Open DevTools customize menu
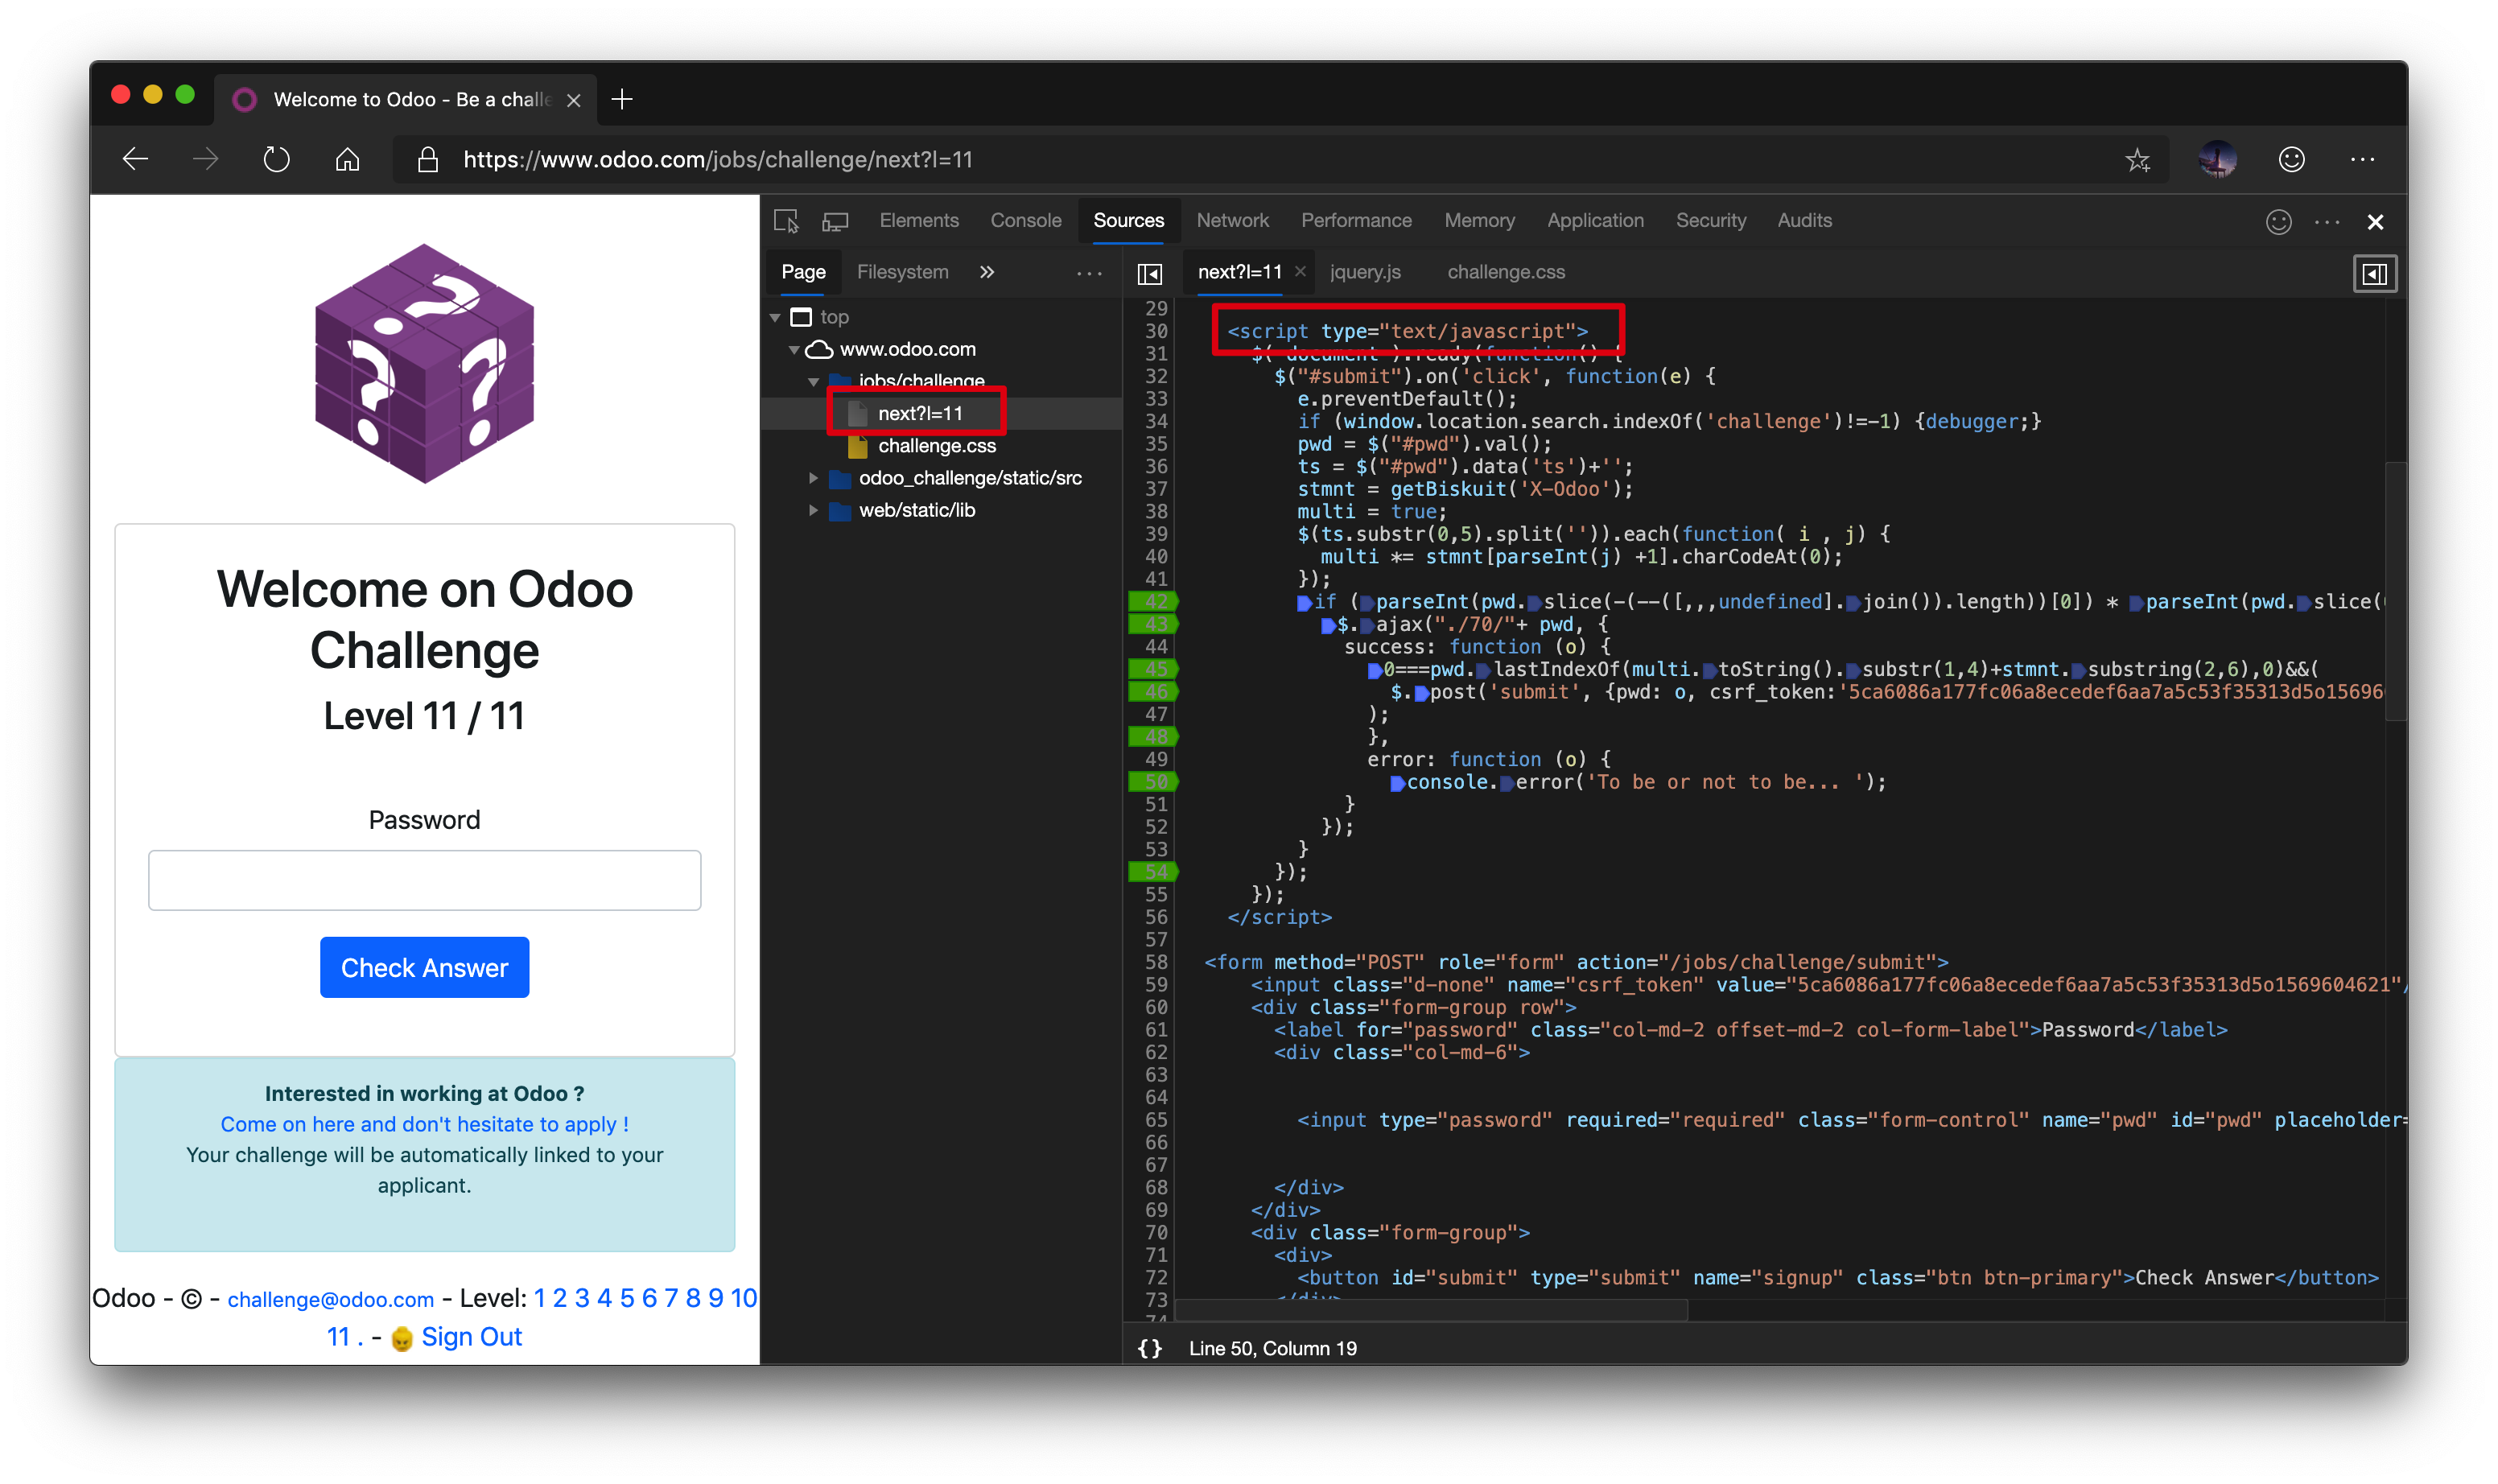 (x=2327, y=222)
